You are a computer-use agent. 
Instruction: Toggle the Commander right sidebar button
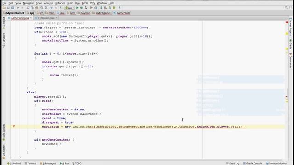[x=290, y=61]
